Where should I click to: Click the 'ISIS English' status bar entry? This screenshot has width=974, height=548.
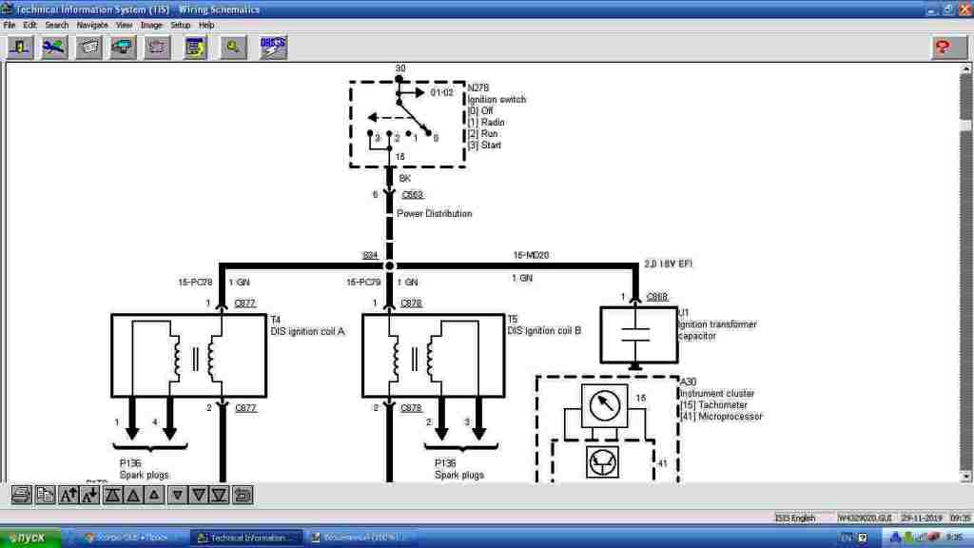point(795,519)
